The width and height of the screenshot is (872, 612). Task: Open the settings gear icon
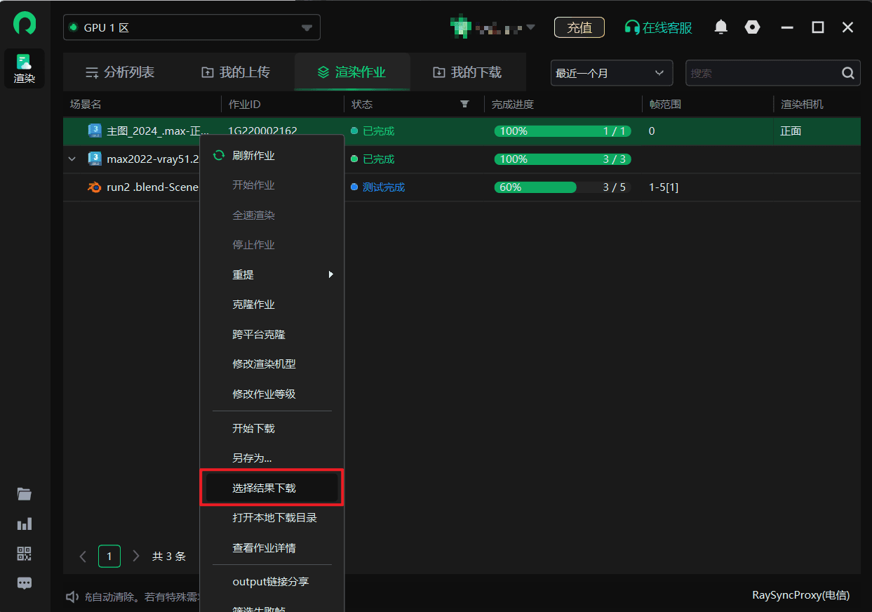(752, 27)
